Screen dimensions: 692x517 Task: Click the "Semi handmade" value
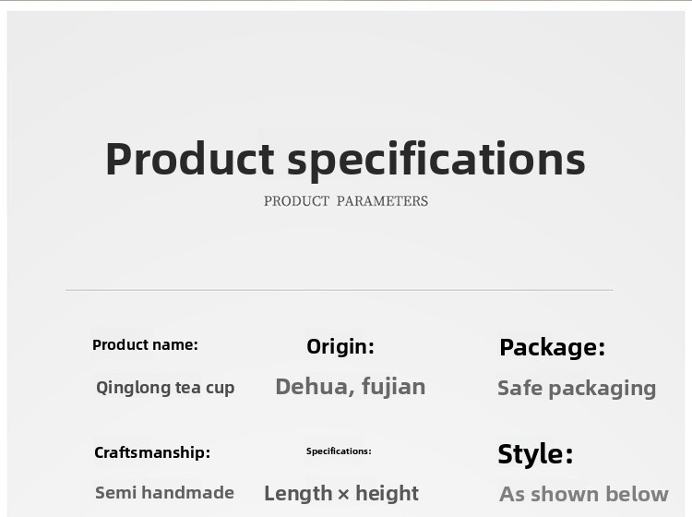[x=164, y=492]
